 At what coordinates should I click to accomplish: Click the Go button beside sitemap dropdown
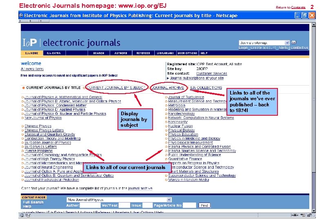pos(294,42)
